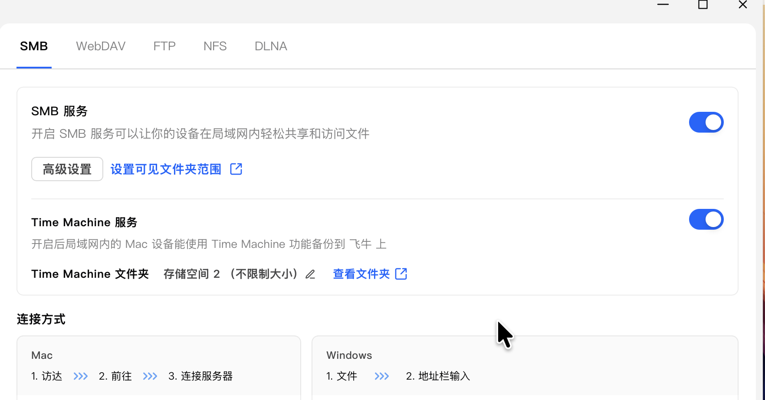
Task: Go to the NFS tab
Action: point(215,46)
